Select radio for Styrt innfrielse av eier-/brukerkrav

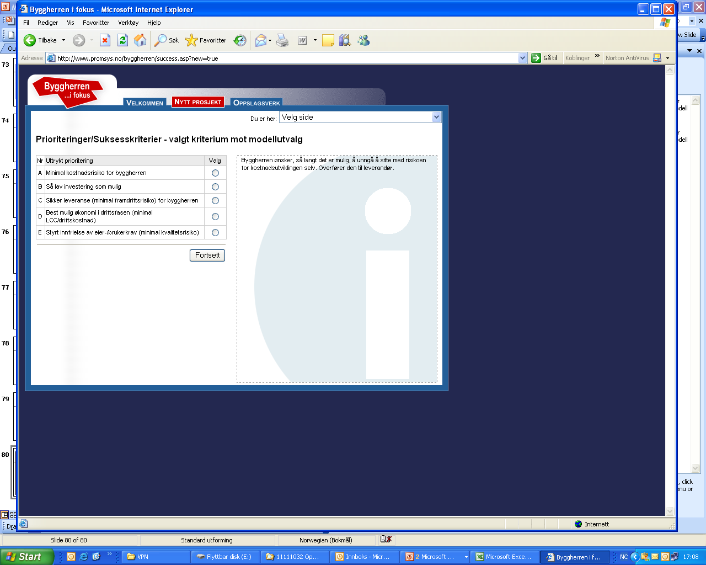(215, 233)
